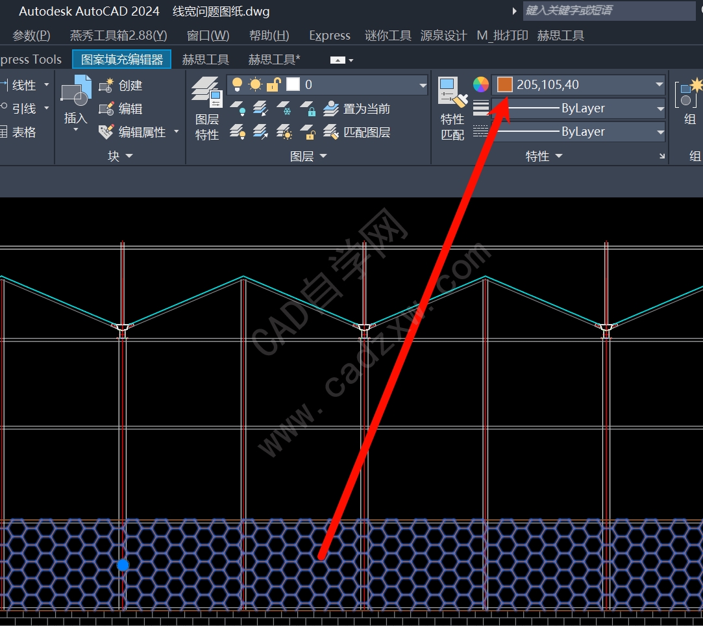This screenshot has width=703, height=626.
Task: Open the 赫思工具 menu in menu bar
Action: point(560,36)
